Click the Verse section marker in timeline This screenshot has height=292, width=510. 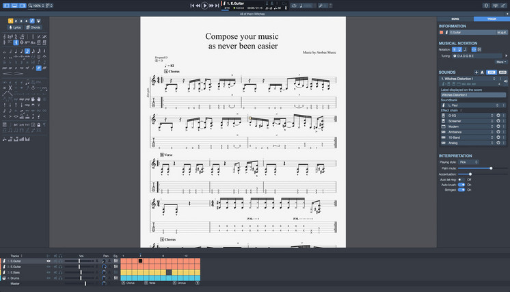click(151, 282)
